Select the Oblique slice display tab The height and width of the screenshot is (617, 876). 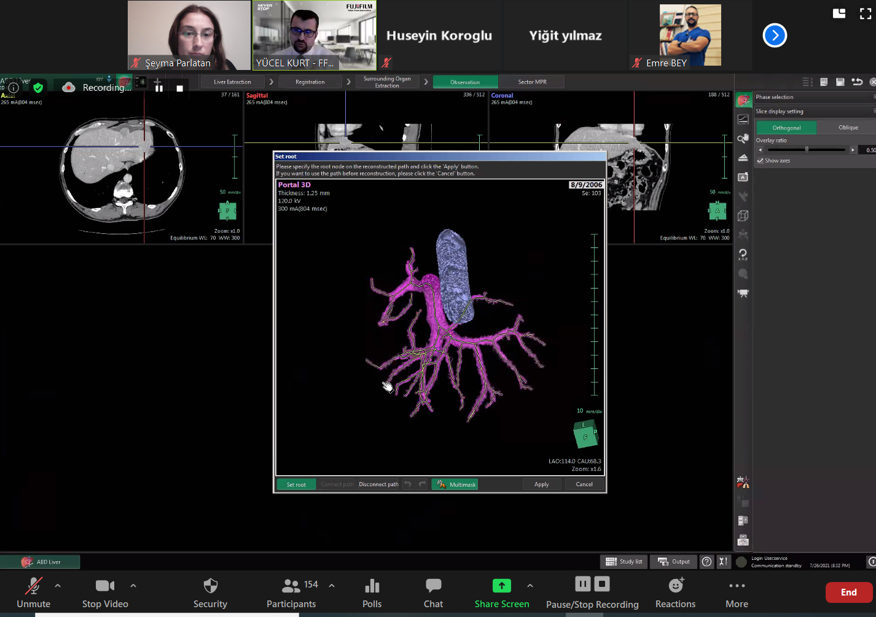pos(848,128)
